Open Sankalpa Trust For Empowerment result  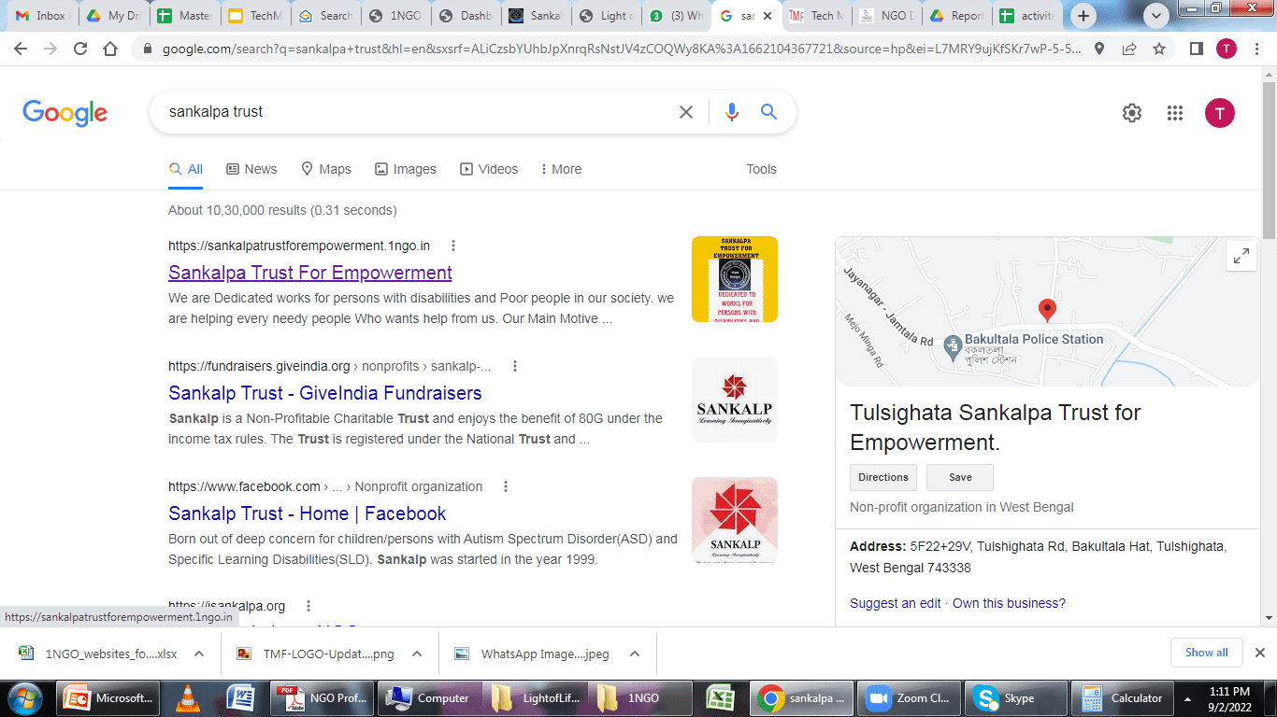(310, 273)
